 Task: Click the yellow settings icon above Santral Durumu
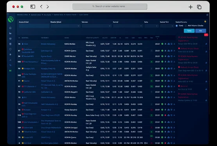[205, 21]
